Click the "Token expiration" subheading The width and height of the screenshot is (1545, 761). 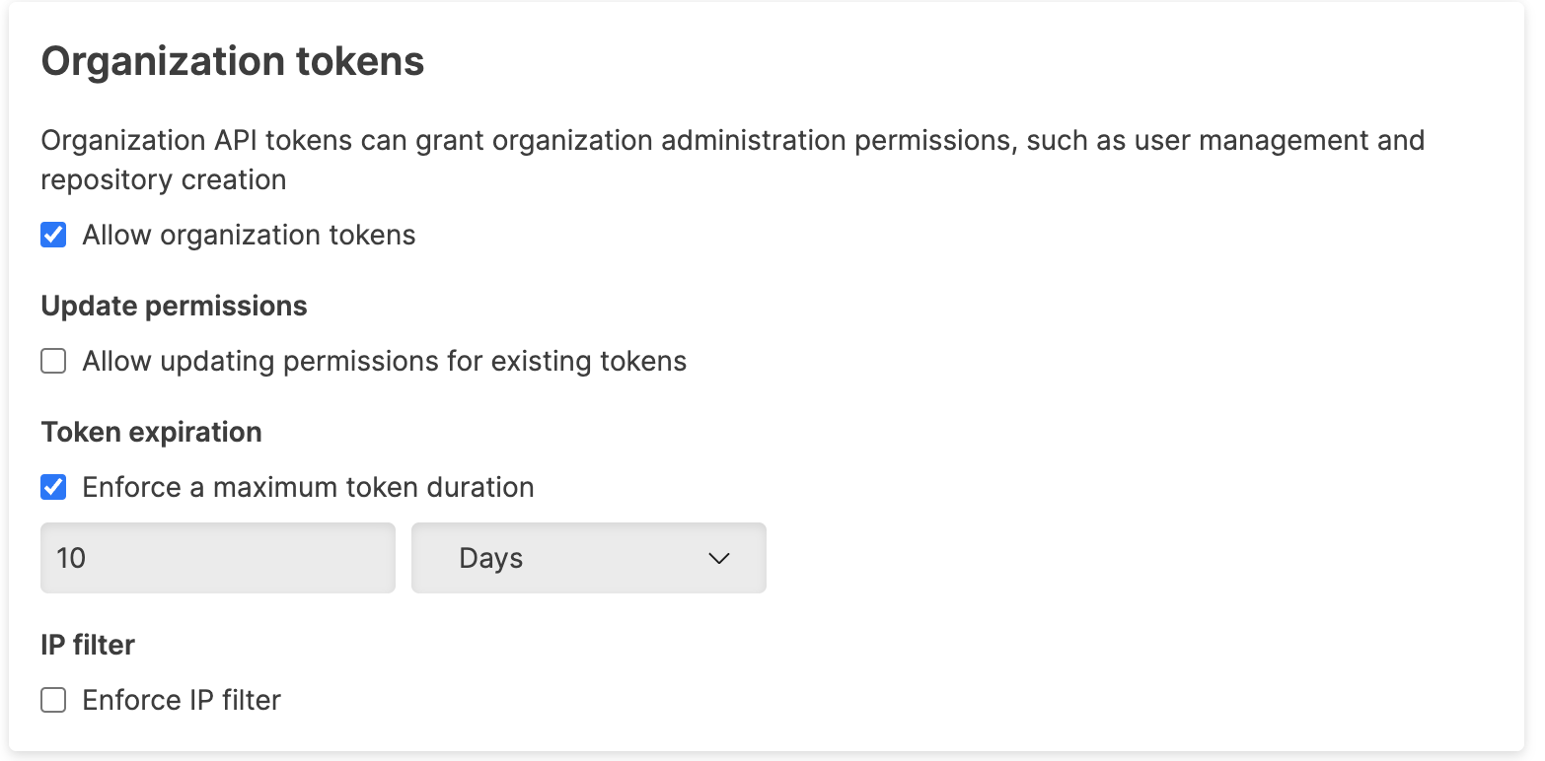(151, 433)
